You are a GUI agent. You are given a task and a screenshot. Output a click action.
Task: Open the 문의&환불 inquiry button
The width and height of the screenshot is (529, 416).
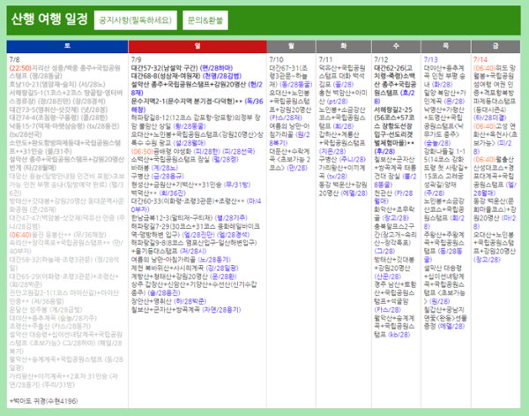coord(205,20)
